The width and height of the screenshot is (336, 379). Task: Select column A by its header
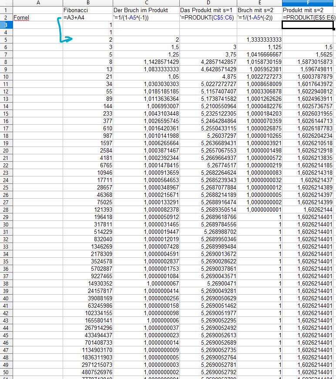[x=38, y=3]
